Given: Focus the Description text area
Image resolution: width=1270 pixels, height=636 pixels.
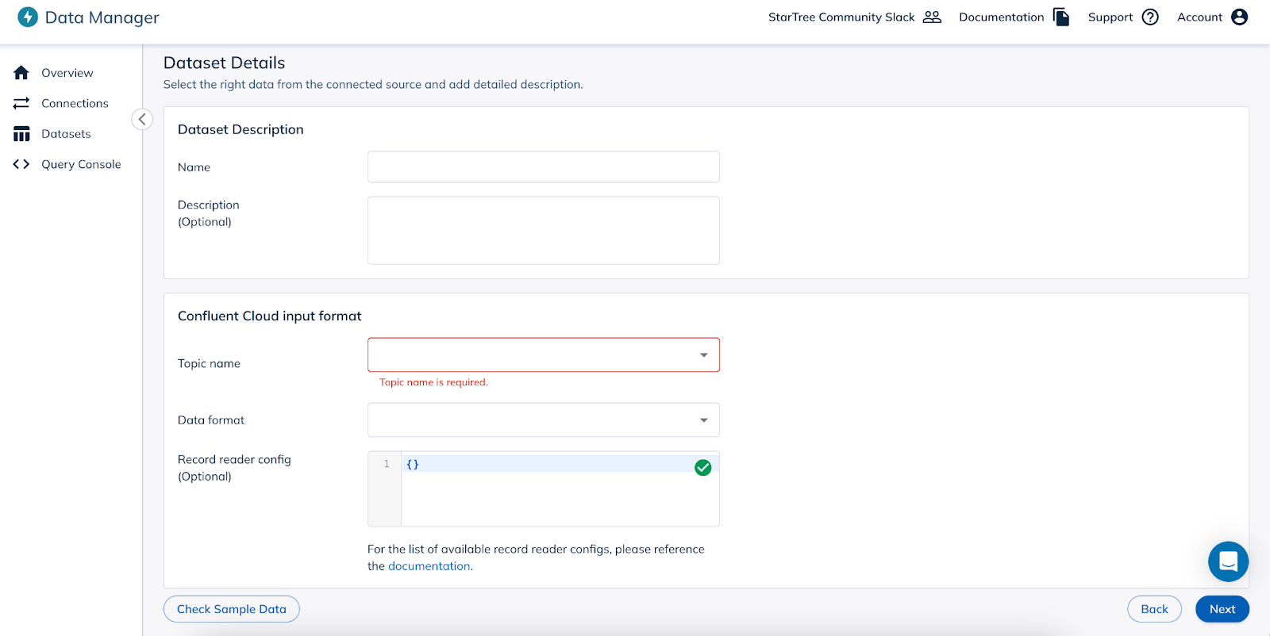Looking at the screenshot, I should point(543,230).
